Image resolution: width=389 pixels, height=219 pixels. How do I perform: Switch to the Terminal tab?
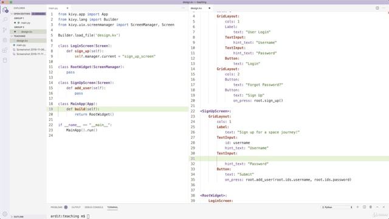coord(112,207)
